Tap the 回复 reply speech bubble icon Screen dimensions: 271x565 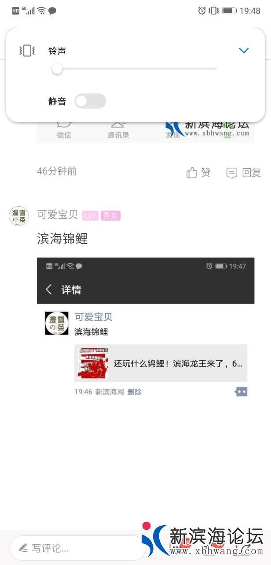coord(232,173)
